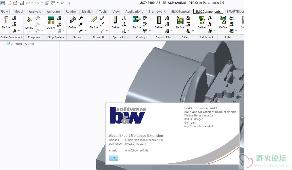Create a new file from quick access toolbar
This screenshot has width=292, height=170.
9,3
